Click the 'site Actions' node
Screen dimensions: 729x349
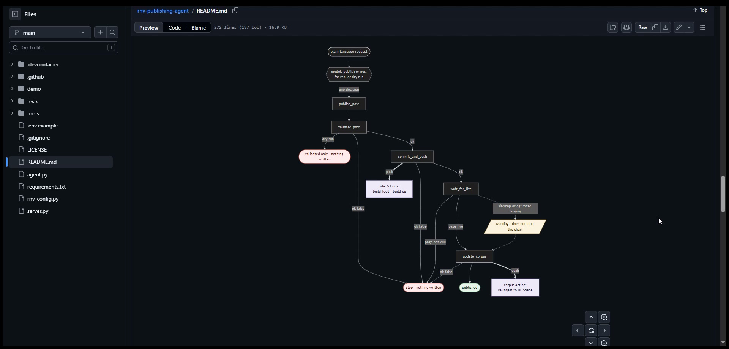click(x=389, y=189)
